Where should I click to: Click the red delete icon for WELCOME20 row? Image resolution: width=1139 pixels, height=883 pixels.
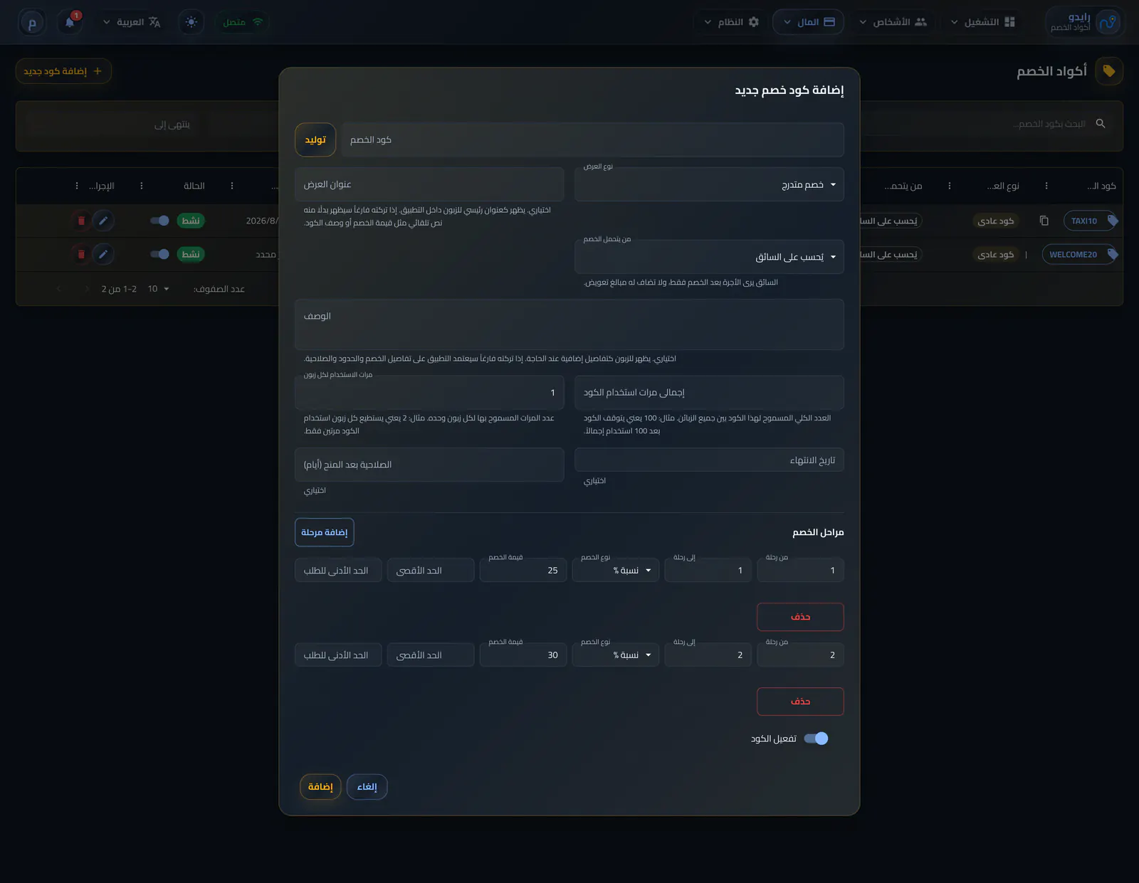pyautogui.click(x=81, y=254)
